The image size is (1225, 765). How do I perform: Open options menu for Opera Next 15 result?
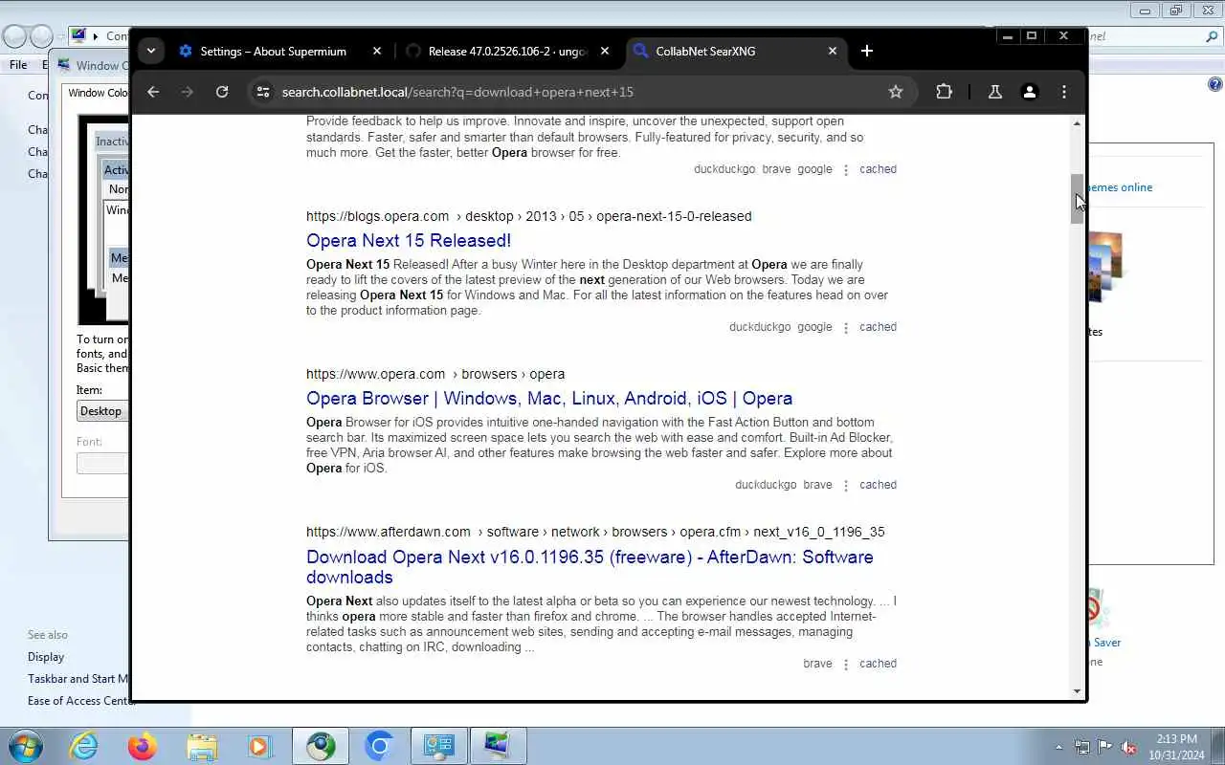pos(845,327)
